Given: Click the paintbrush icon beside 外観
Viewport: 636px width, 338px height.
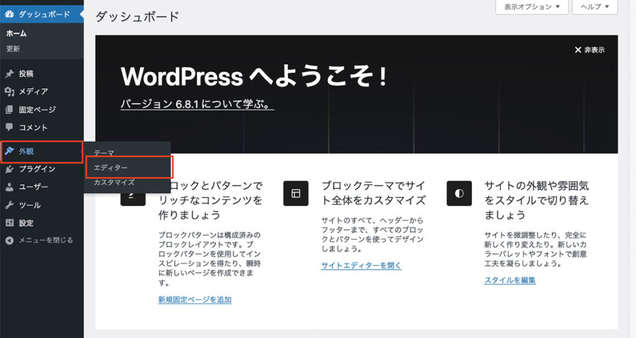Looking at the screenshot, I should pyautogui.click(x=9, y=152).
